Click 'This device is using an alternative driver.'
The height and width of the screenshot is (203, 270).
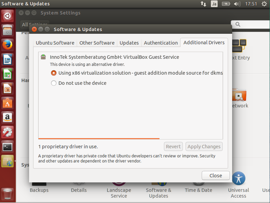coord(87,64)
